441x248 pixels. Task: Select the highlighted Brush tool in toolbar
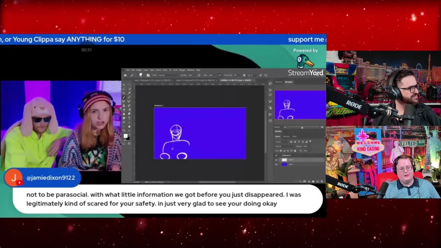pos(124,97)
